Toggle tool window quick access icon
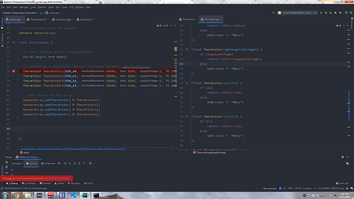This screenshot has width=354, height=199. pos(2,188)
